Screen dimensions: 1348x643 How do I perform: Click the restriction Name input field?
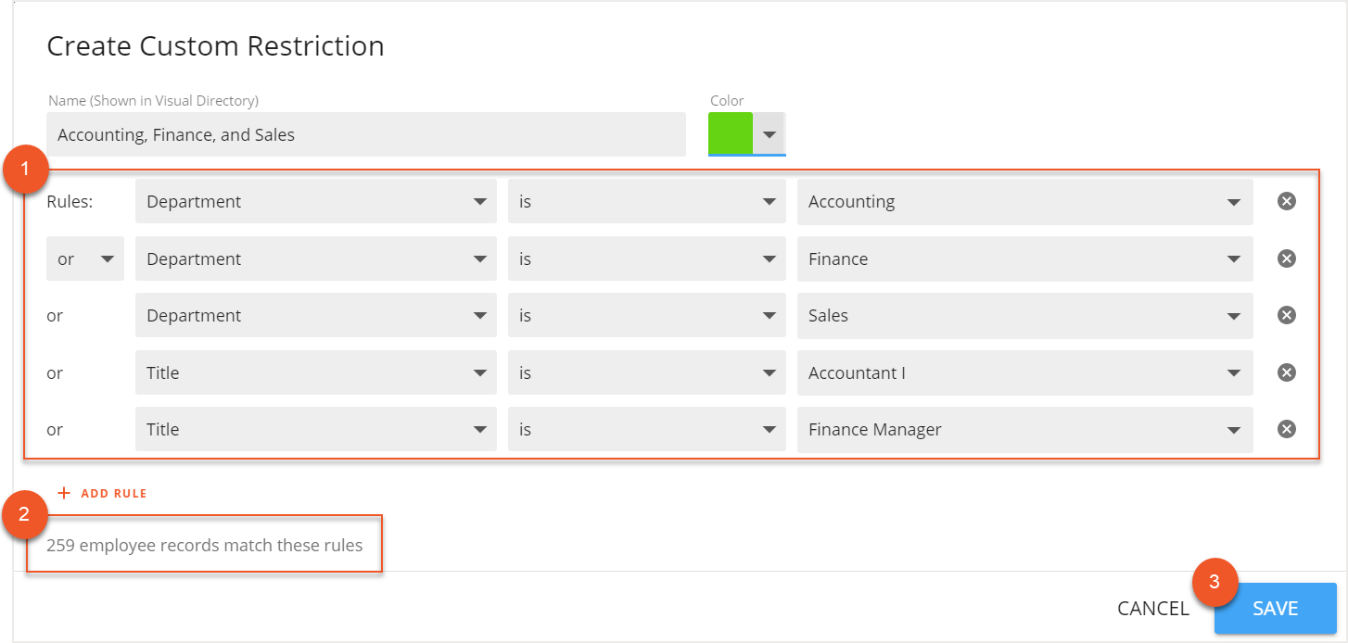[x=366, y=133]
